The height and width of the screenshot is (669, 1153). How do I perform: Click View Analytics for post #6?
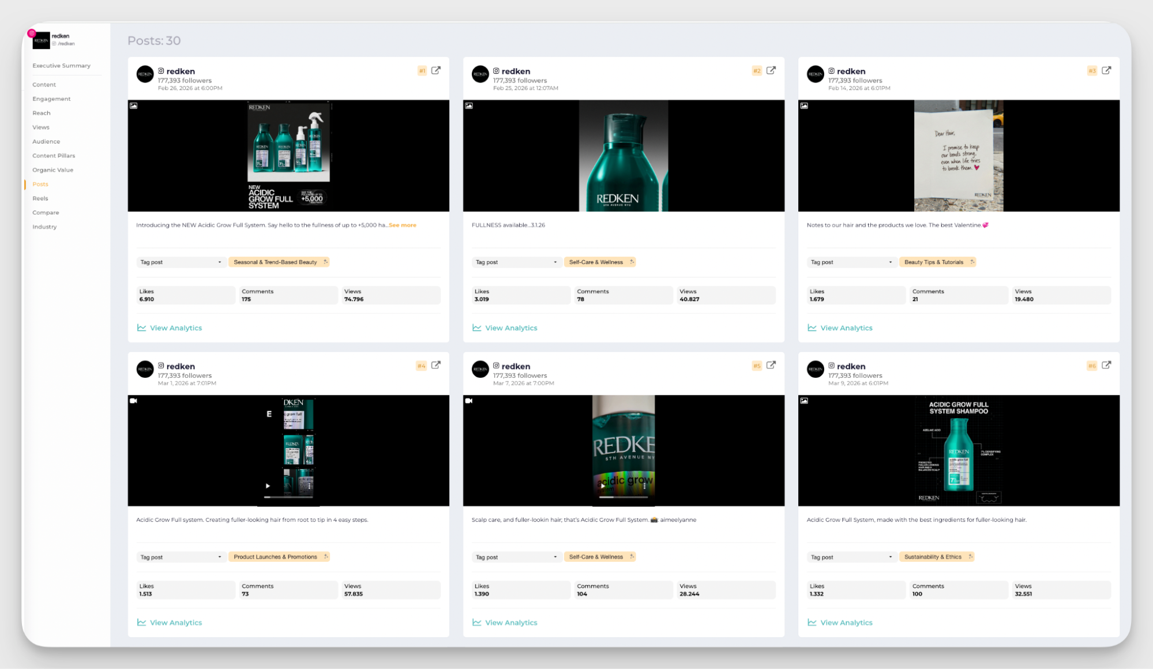pos(846,622)
